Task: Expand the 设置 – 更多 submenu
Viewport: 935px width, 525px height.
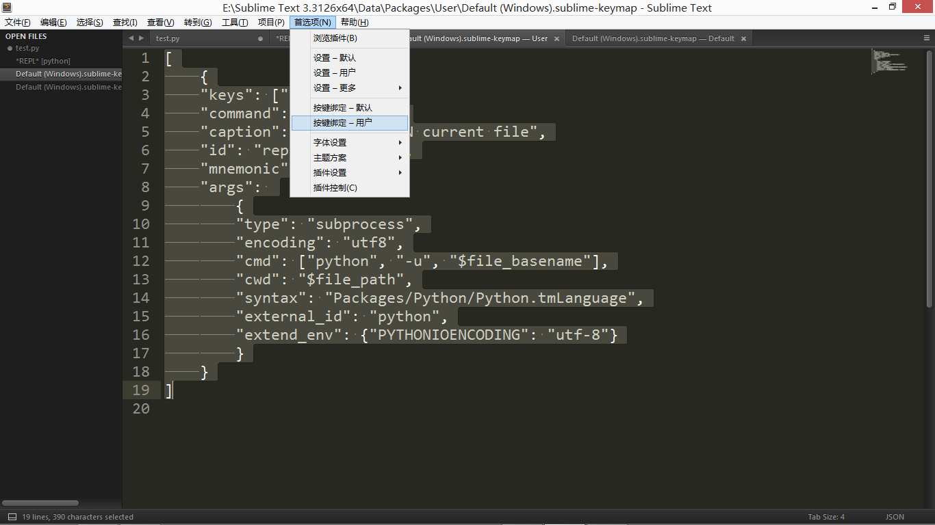Action: coord(350,88)
